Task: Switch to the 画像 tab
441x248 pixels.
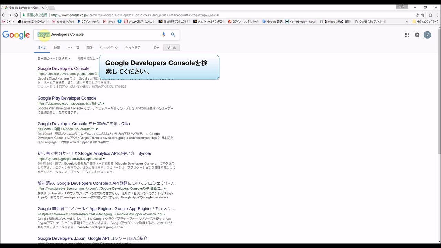Action: pyautogui.click(x=90, y=48)
